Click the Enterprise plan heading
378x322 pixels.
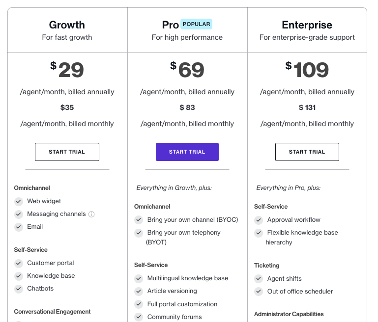click(x=307, y=25)
